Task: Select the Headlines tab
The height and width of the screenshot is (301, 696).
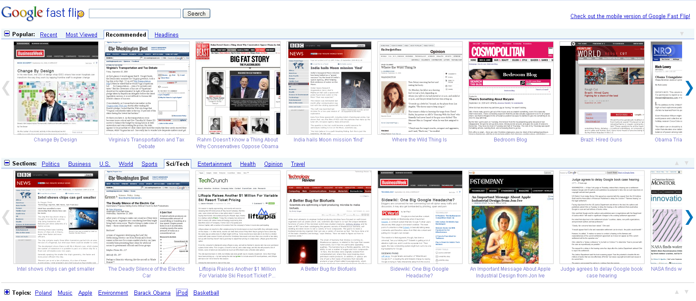Action: (x=166, y=35)
